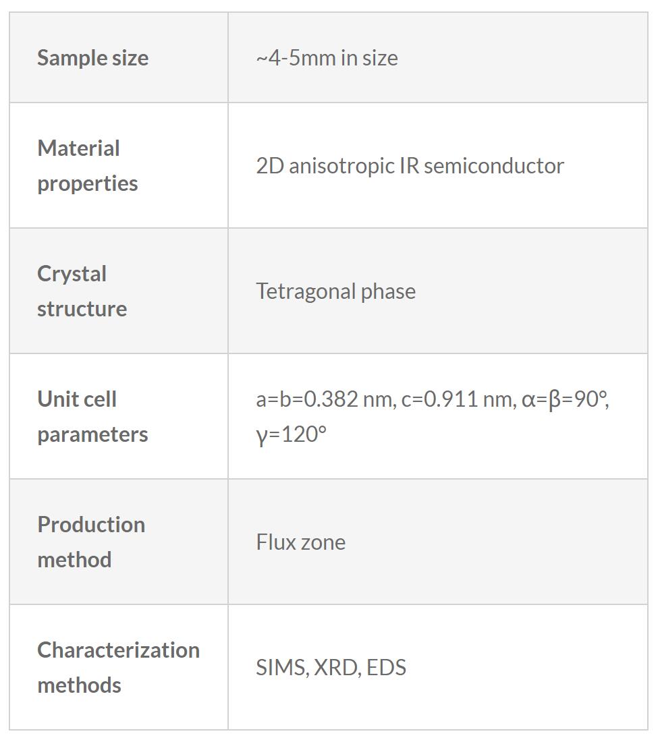Click the "Characterization methods" row header
The width and height of the screenshot is (658, 744).
(x=118, y=668)
